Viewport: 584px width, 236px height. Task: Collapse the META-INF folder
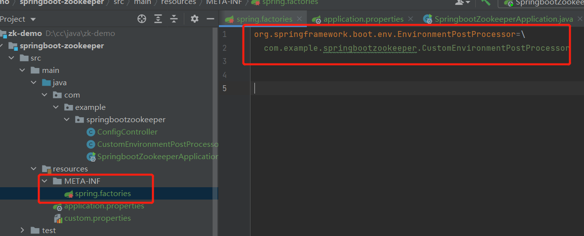45,181
